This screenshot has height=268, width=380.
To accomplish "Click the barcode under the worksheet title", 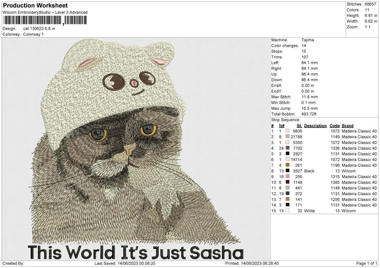I will coord(45,20).
